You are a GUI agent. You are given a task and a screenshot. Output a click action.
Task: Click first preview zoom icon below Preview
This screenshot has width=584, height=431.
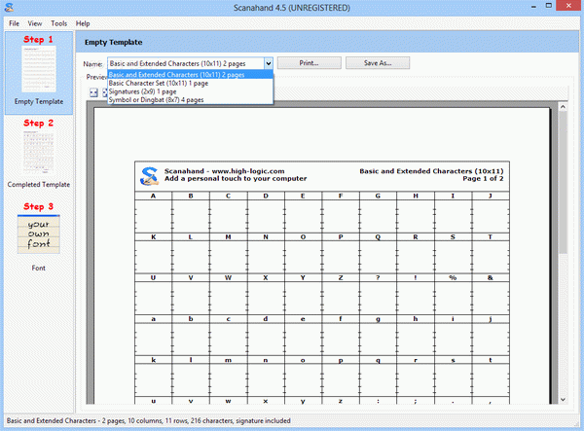pyautogui.click(x=93, y=92)
